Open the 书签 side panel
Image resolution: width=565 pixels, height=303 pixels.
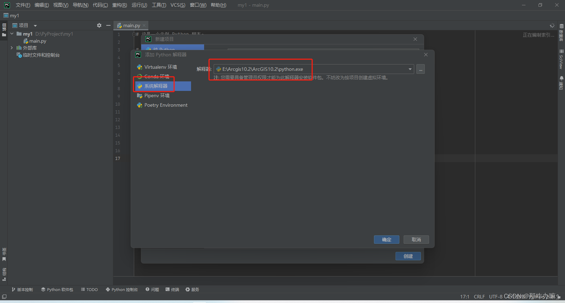click(x=4, y=254)
